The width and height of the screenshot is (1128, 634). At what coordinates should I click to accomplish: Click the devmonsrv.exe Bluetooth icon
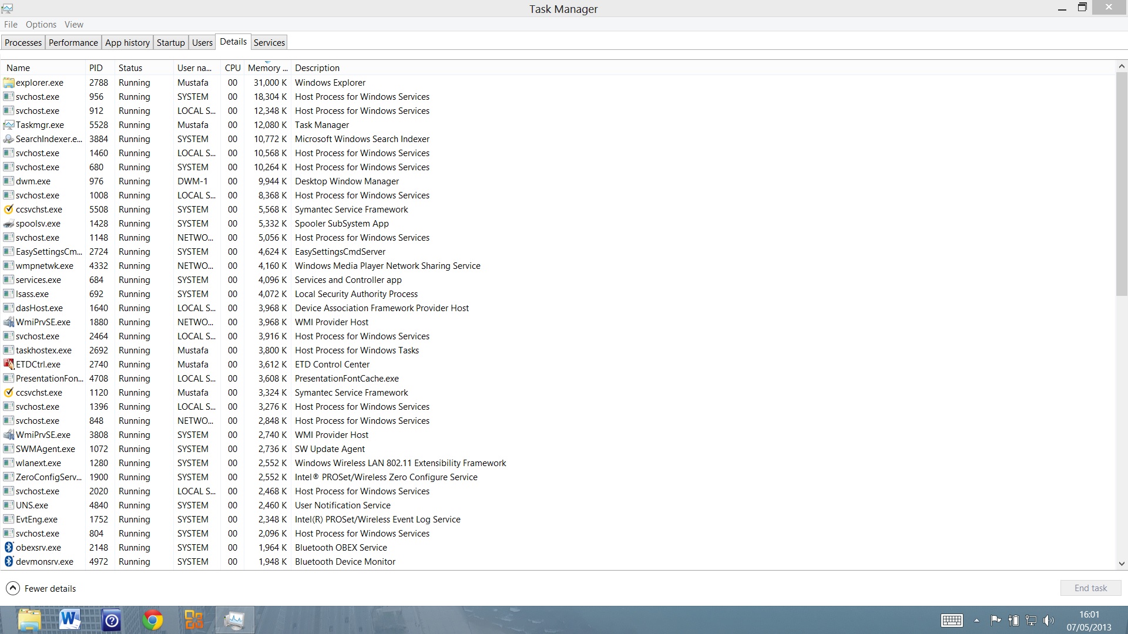pyautogui.click(x=8, y=562)
